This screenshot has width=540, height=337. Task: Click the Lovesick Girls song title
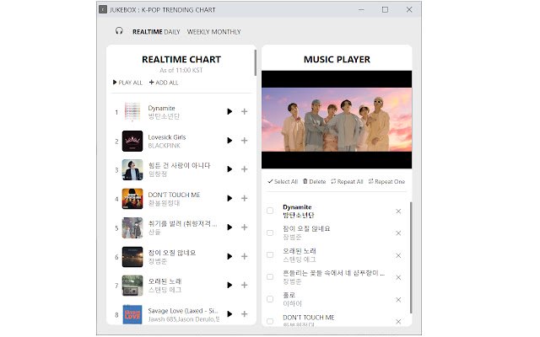click(167, 137)
